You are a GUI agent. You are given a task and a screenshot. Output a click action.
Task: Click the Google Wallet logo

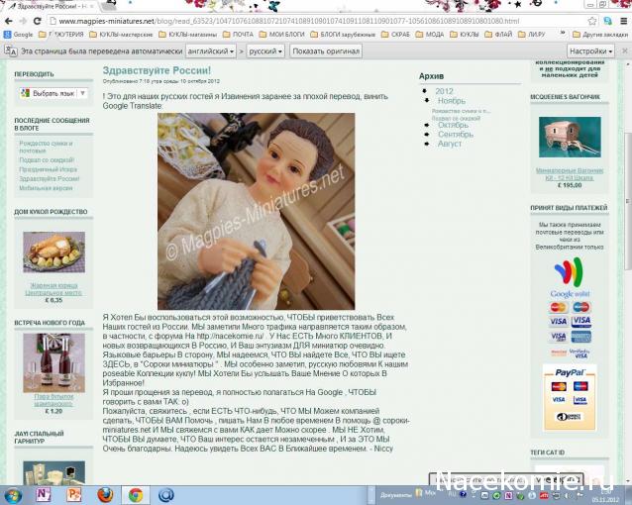pos(569,274)
